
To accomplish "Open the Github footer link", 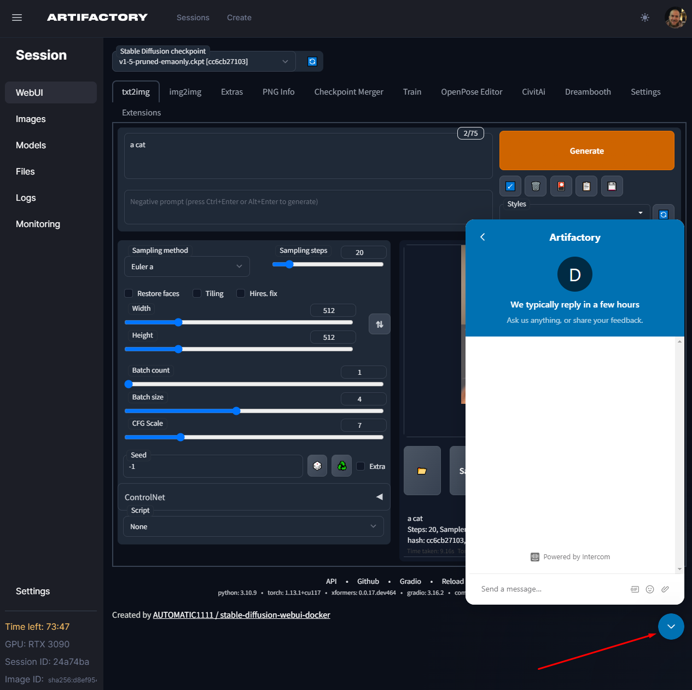I will (x=368, y=581).
